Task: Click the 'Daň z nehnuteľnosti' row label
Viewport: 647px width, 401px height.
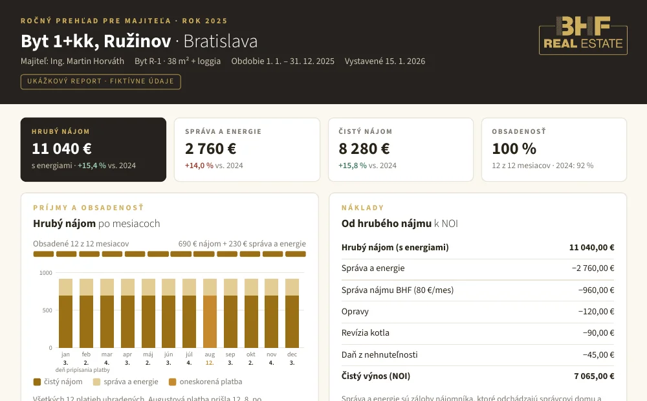Action: 379,355
